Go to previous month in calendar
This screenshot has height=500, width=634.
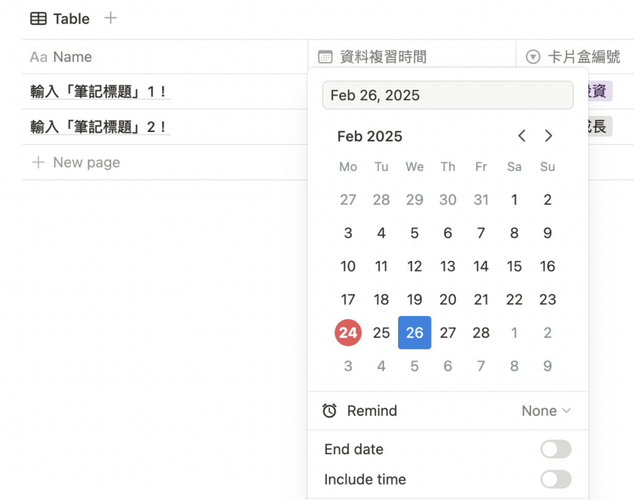[x=522, y=136]
